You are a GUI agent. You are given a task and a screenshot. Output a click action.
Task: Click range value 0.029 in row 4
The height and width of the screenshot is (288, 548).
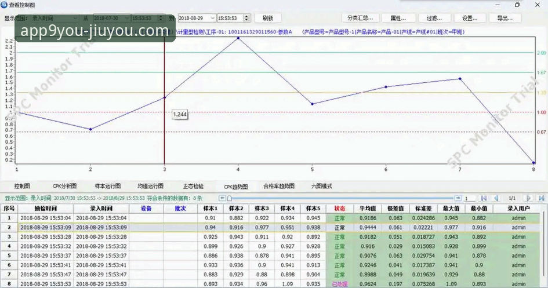pos(395,246)
